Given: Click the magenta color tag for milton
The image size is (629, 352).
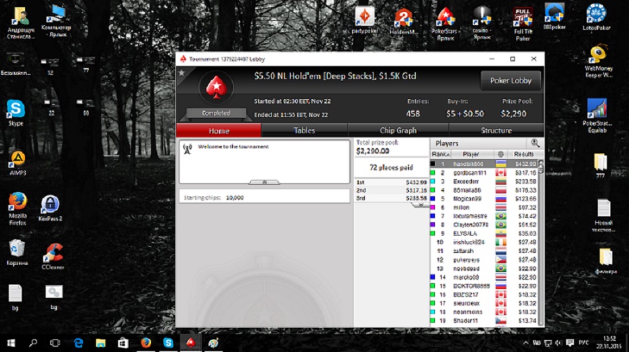Looking at the screenshot, I should click(433, 208).
